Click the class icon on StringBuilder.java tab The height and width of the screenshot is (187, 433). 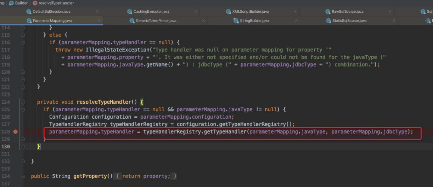(x=236, y=21)
